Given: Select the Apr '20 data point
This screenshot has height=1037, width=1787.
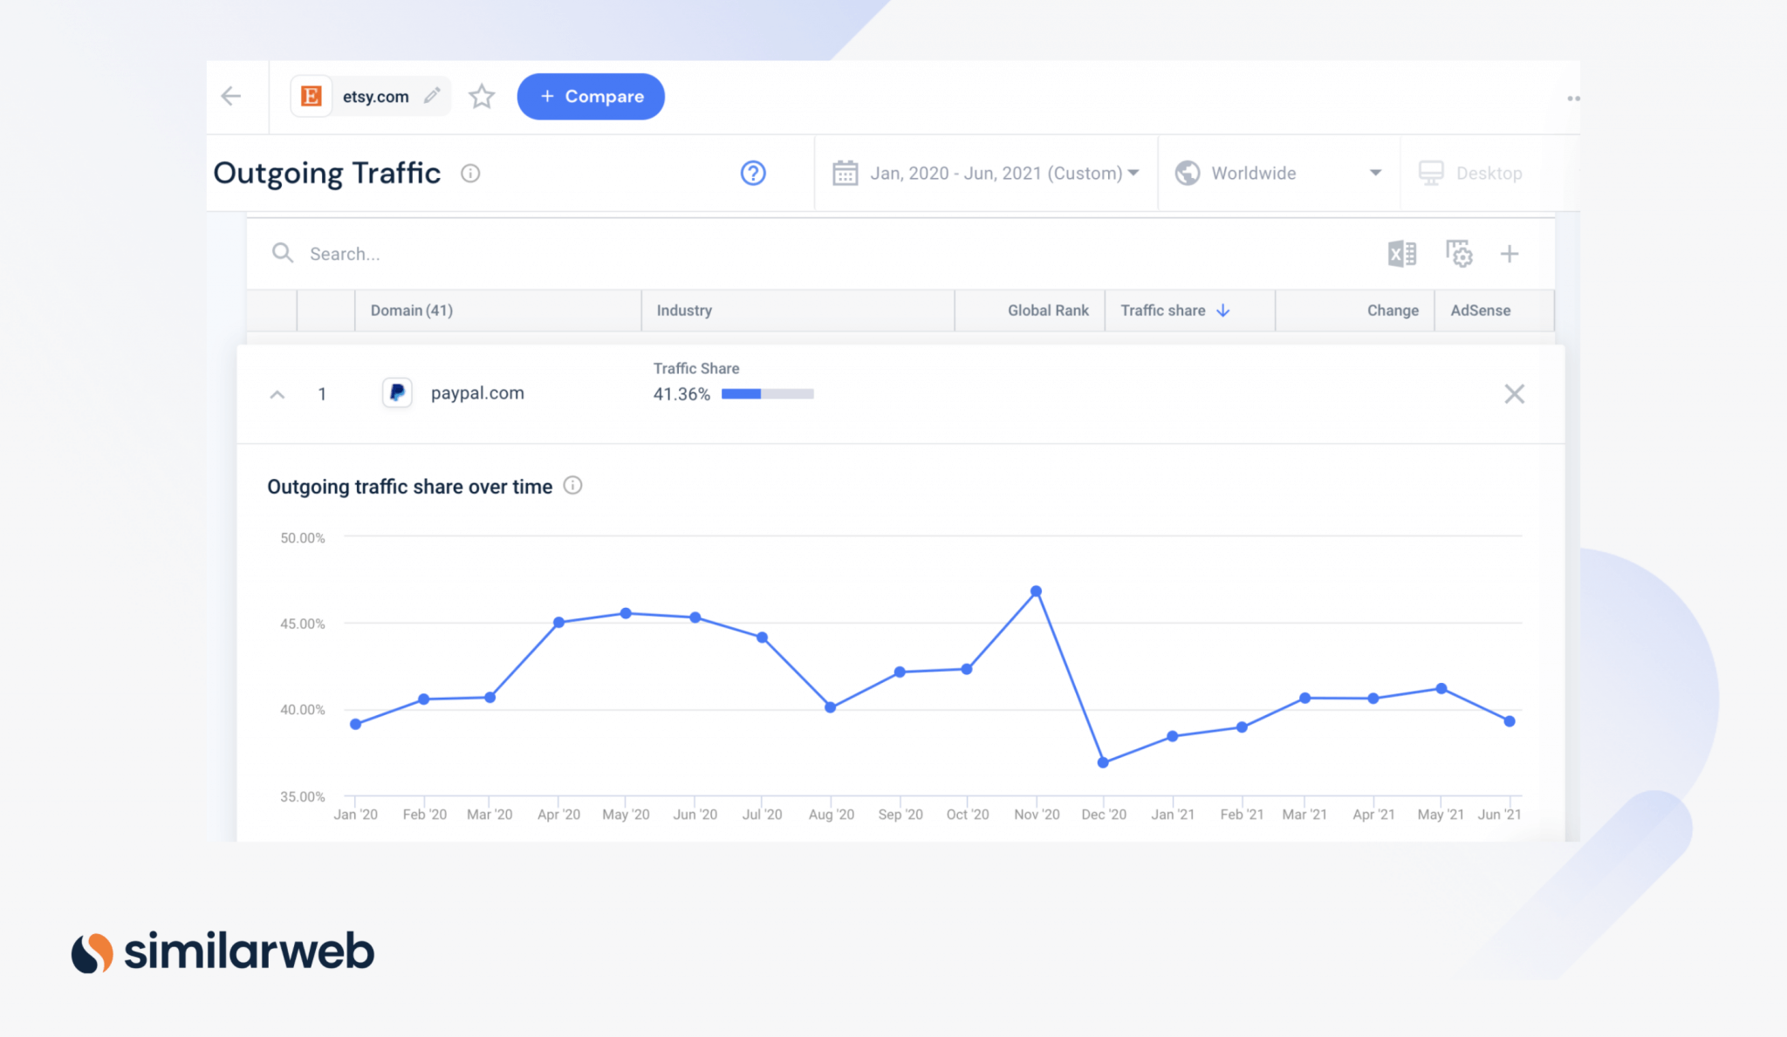Looking at the screenshot, I should pyautogui.click(x=558, y=623).
